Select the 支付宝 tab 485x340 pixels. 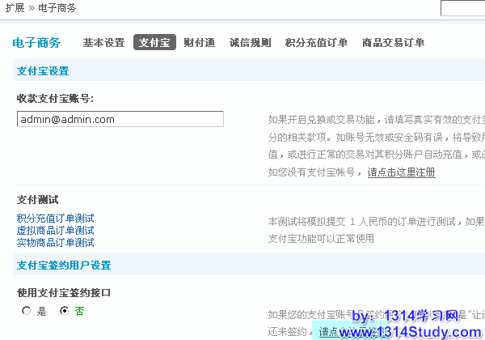(x=154, y=43)
